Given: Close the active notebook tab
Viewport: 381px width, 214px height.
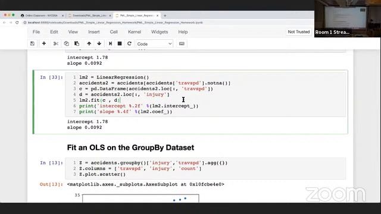Looking at the screenshot, I should (x=157, y=15).
